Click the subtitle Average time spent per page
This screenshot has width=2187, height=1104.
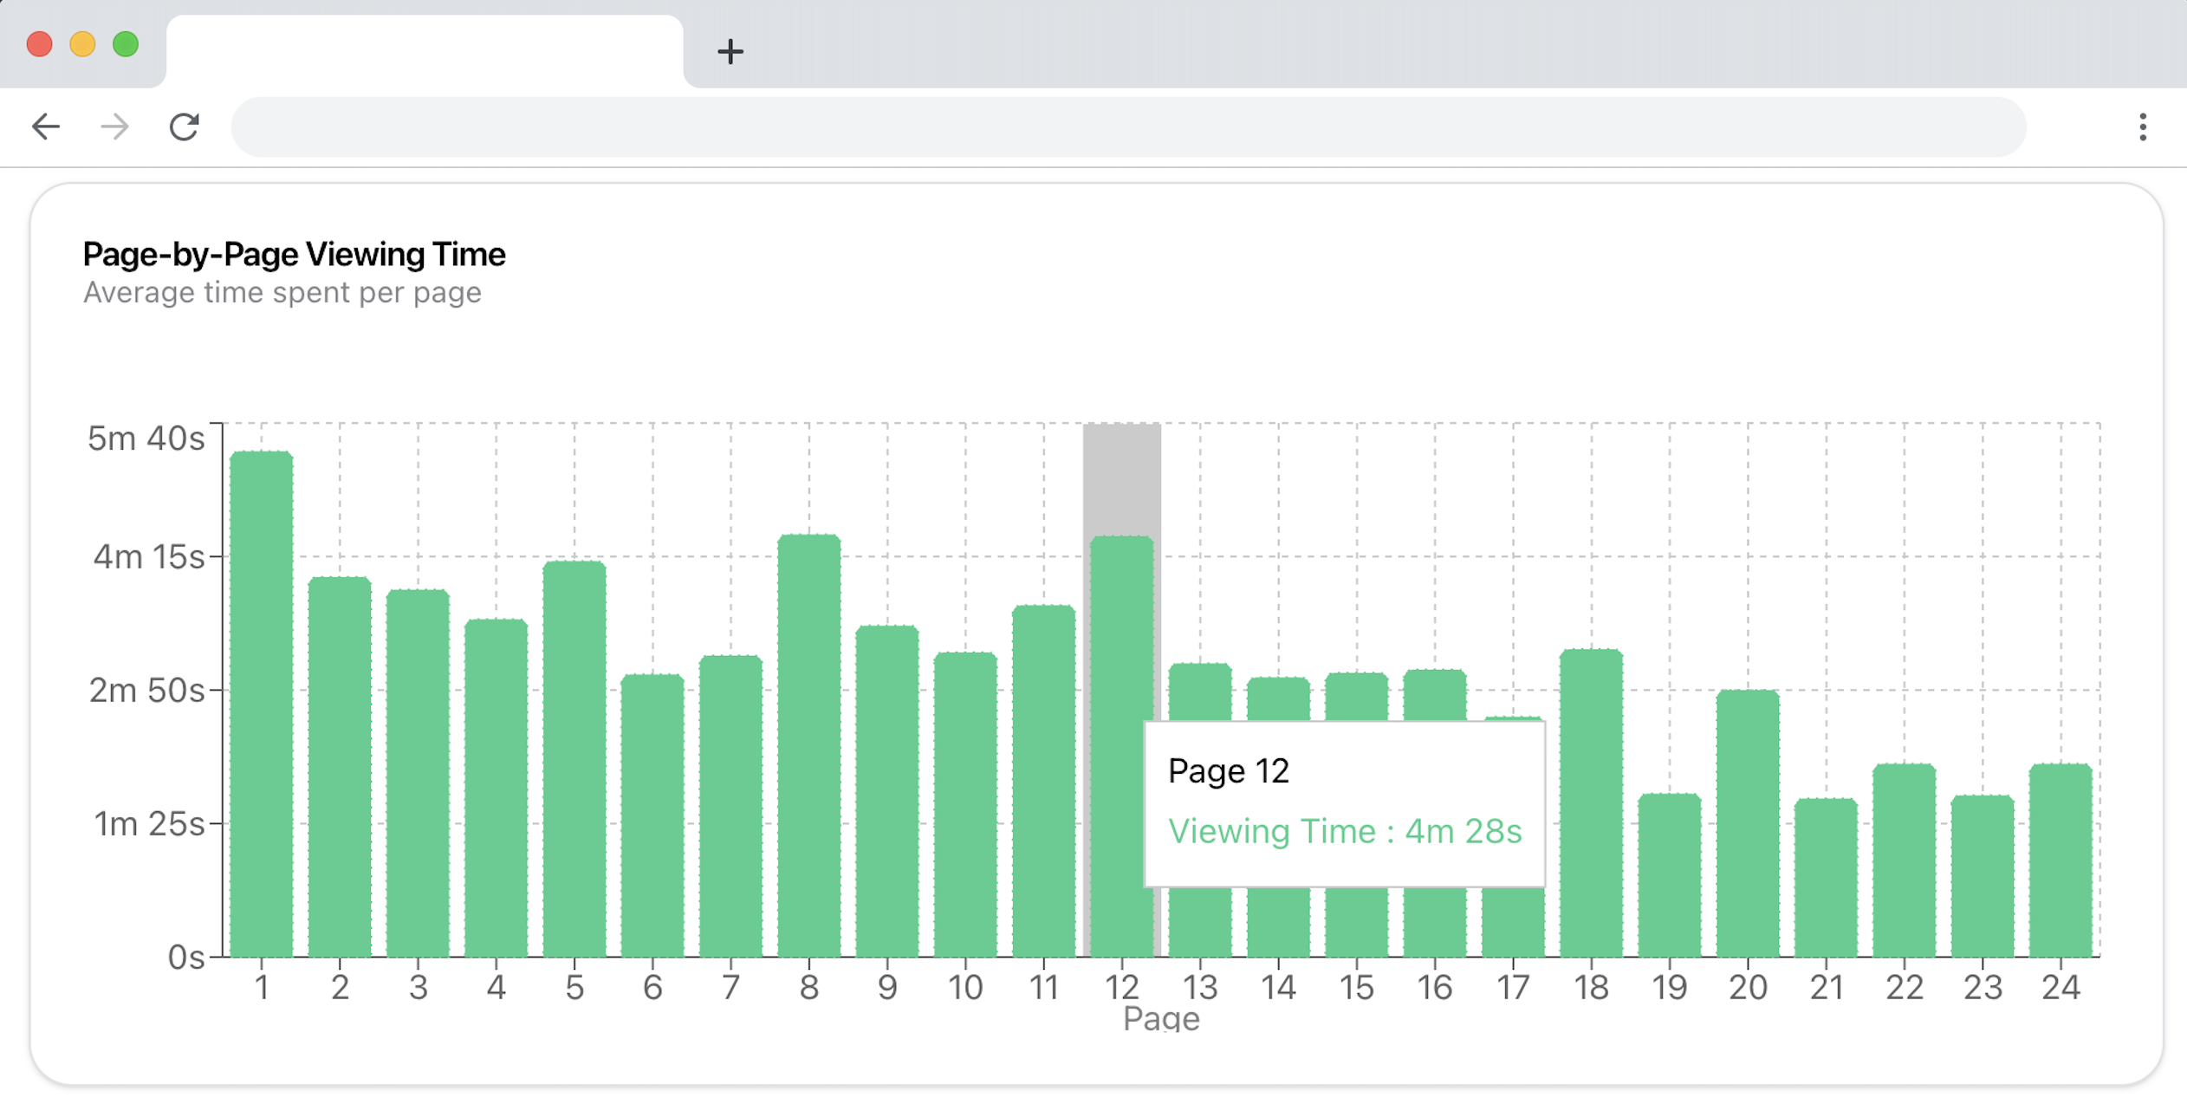[x=282, y=292]
